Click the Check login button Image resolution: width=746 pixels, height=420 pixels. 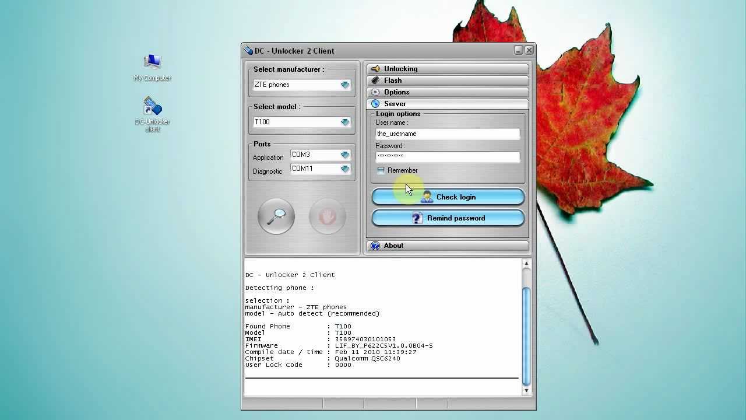(x=448, y=197)
